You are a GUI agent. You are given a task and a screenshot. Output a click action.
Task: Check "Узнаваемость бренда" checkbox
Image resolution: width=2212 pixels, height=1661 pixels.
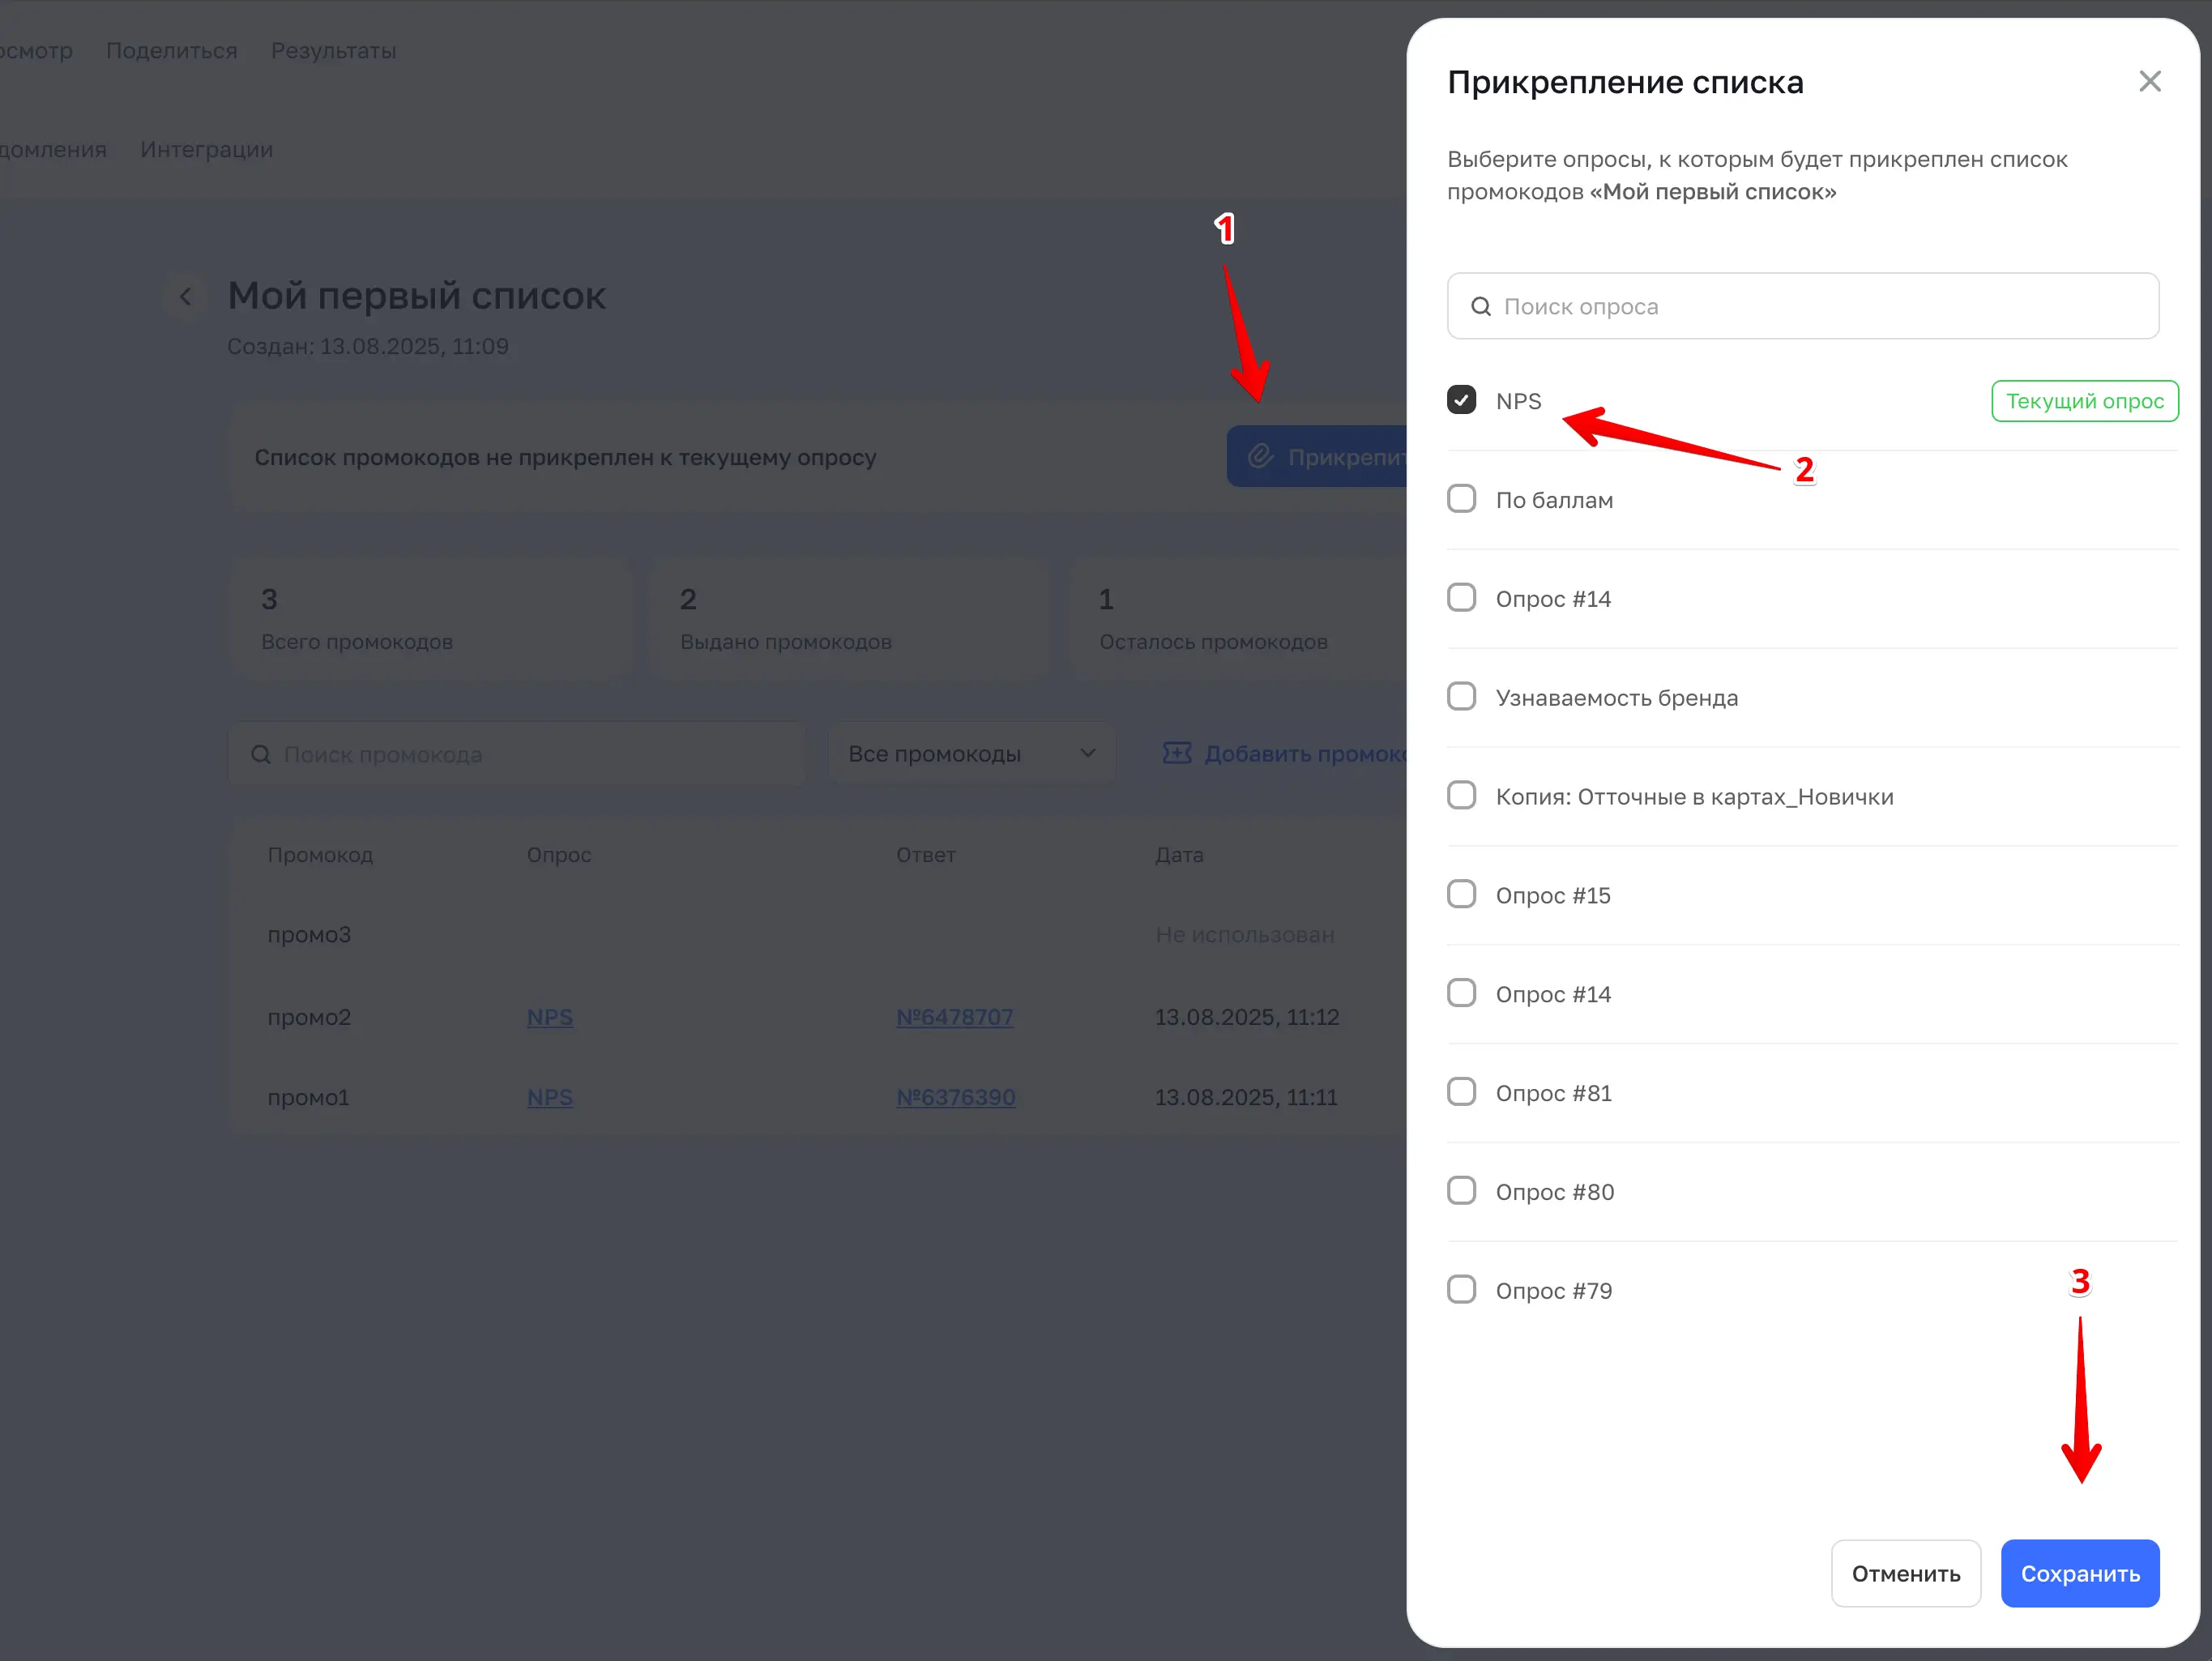1461,697
